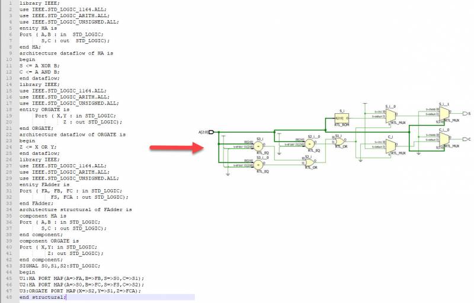Select the S1_i RTL_OR gate
The width and height of the screenshot is (474, 303).
click(338, 141)
